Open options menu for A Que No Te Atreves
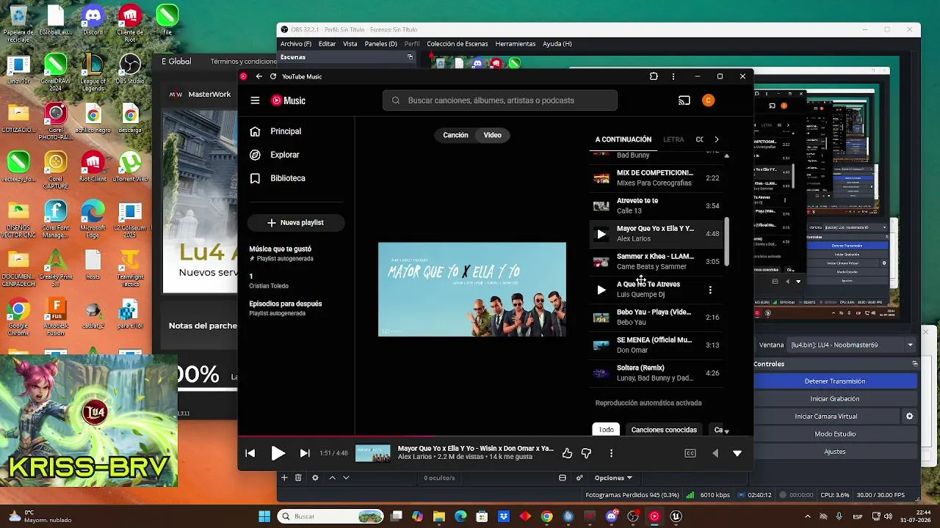This screenshot has height=528, width=940. pyautogui.click(x=710, y=290)
